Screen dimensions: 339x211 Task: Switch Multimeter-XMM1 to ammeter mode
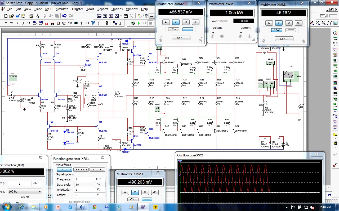[269, 23]
